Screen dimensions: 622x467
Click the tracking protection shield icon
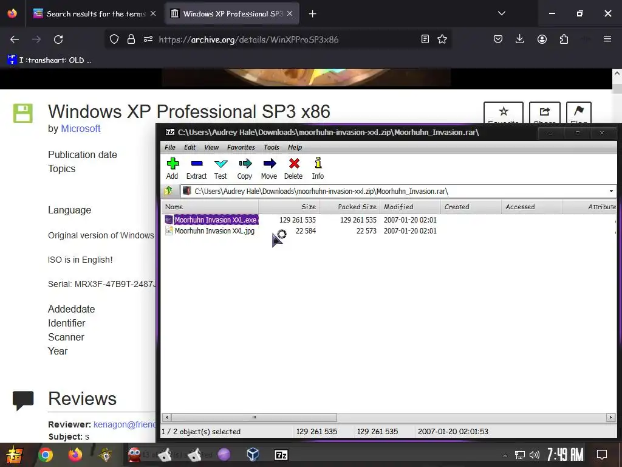(x=114, y=40)
